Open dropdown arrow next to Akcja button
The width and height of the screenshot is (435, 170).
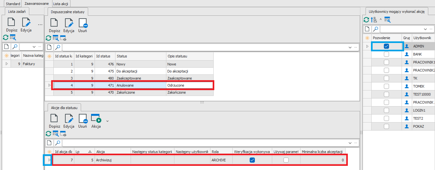point(107,121)
